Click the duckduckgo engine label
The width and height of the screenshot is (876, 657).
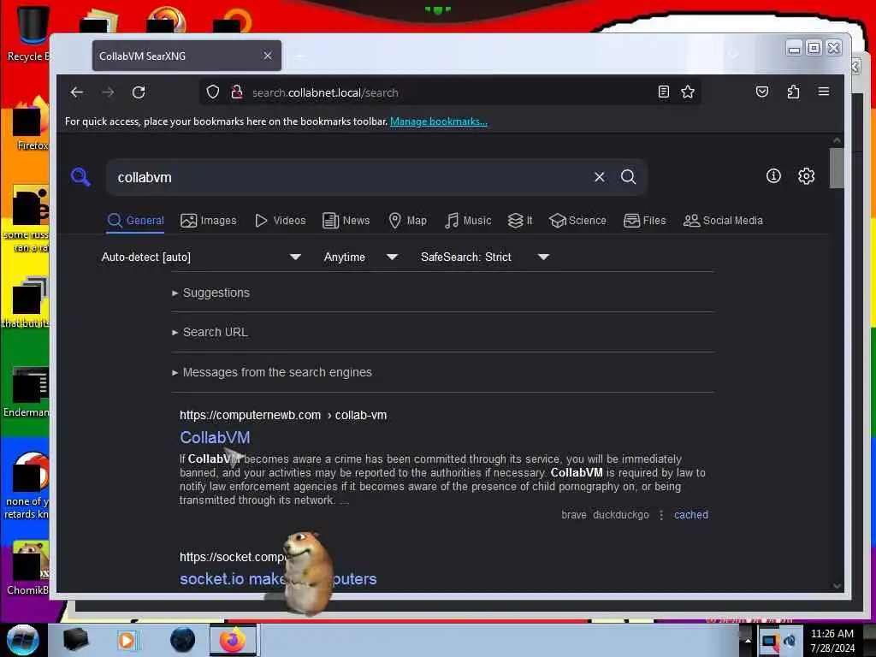pyautogui.click(x=621, y=515)
